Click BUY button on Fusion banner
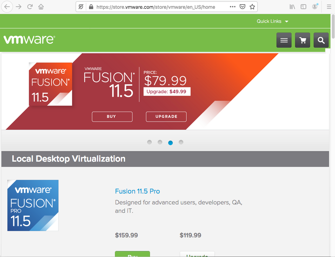Screen dimensions: 335x257 [x=112, y=116]
